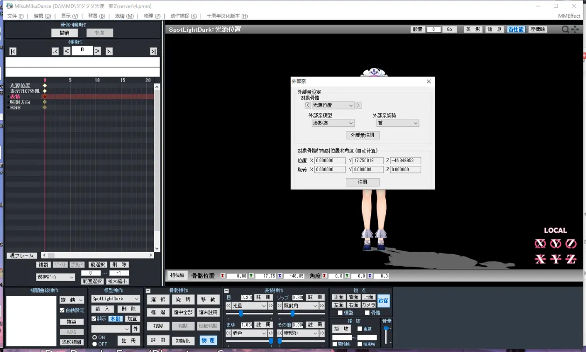The height and width of the screenshot is (352, 586).
Task: Open 物理 (P) menu
Action: click(x=152, y=16)
